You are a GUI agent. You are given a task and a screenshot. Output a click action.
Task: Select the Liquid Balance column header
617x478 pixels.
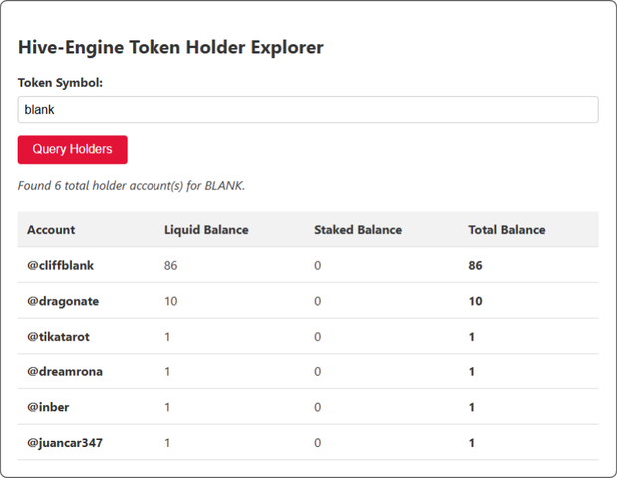coord(206,230)
